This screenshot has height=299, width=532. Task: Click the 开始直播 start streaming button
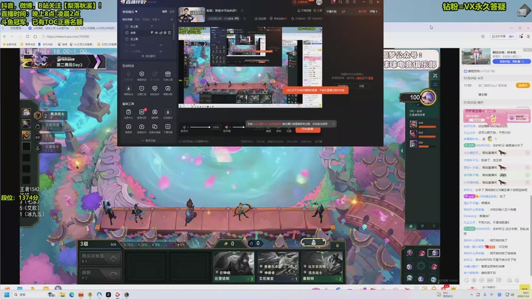[307, 129]
